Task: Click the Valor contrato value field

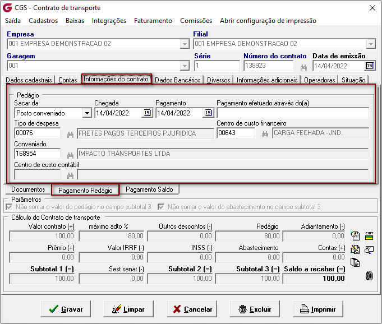Action: coord(42,236)
